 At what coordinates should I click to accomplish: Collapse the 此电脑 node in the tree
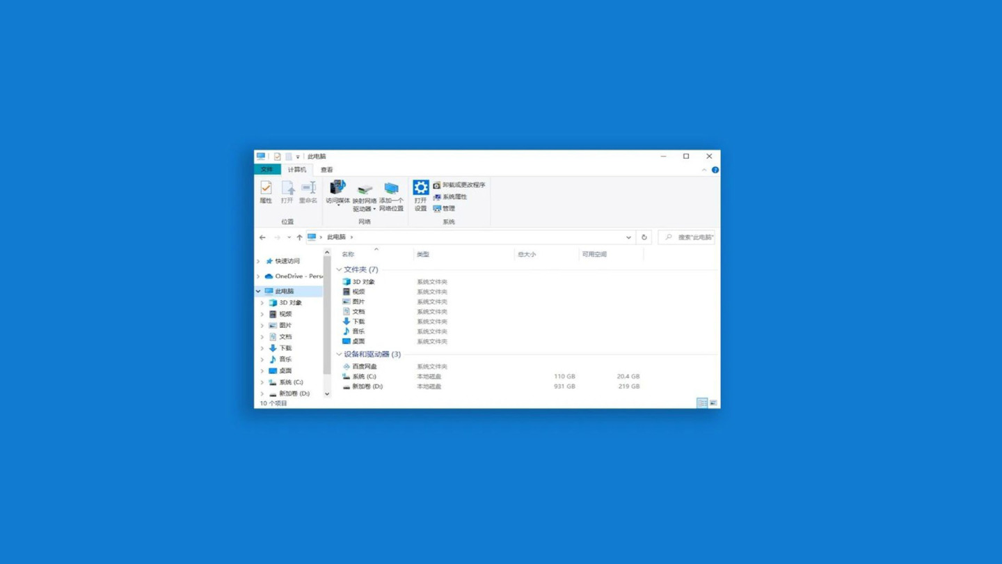(x=259, y=291)
